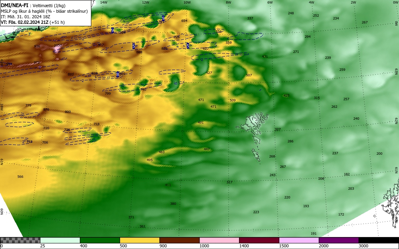This screenshot has height=249, width=399.
Task: Select the pink 1000–1400 legend swatch
Action: [219, 240]
